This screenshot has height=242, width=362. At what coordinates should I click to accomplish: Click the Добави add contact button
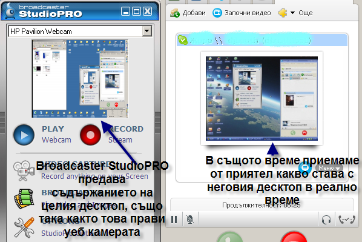point(188,13)
